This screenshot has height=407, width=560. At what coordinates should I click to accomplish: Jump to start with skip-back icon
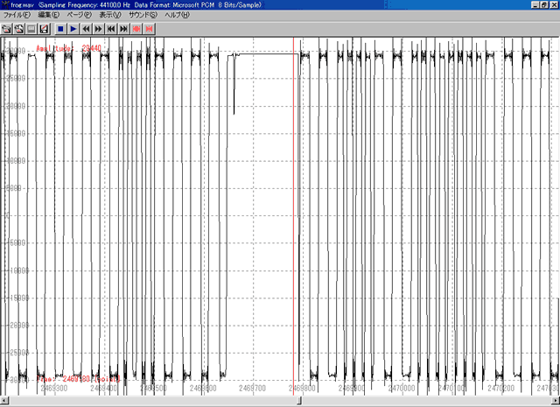point(111,29)
